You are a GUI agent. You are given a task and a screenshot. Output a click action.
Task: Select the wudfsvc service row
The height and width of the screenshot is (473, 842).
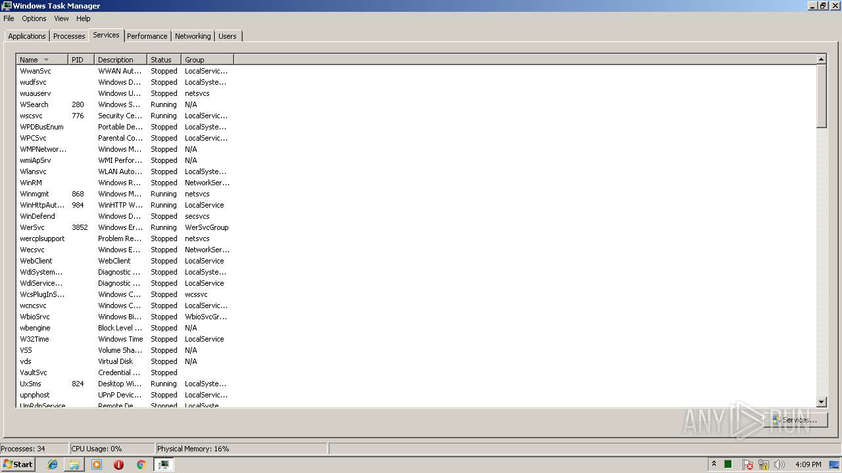pos(125,82)
